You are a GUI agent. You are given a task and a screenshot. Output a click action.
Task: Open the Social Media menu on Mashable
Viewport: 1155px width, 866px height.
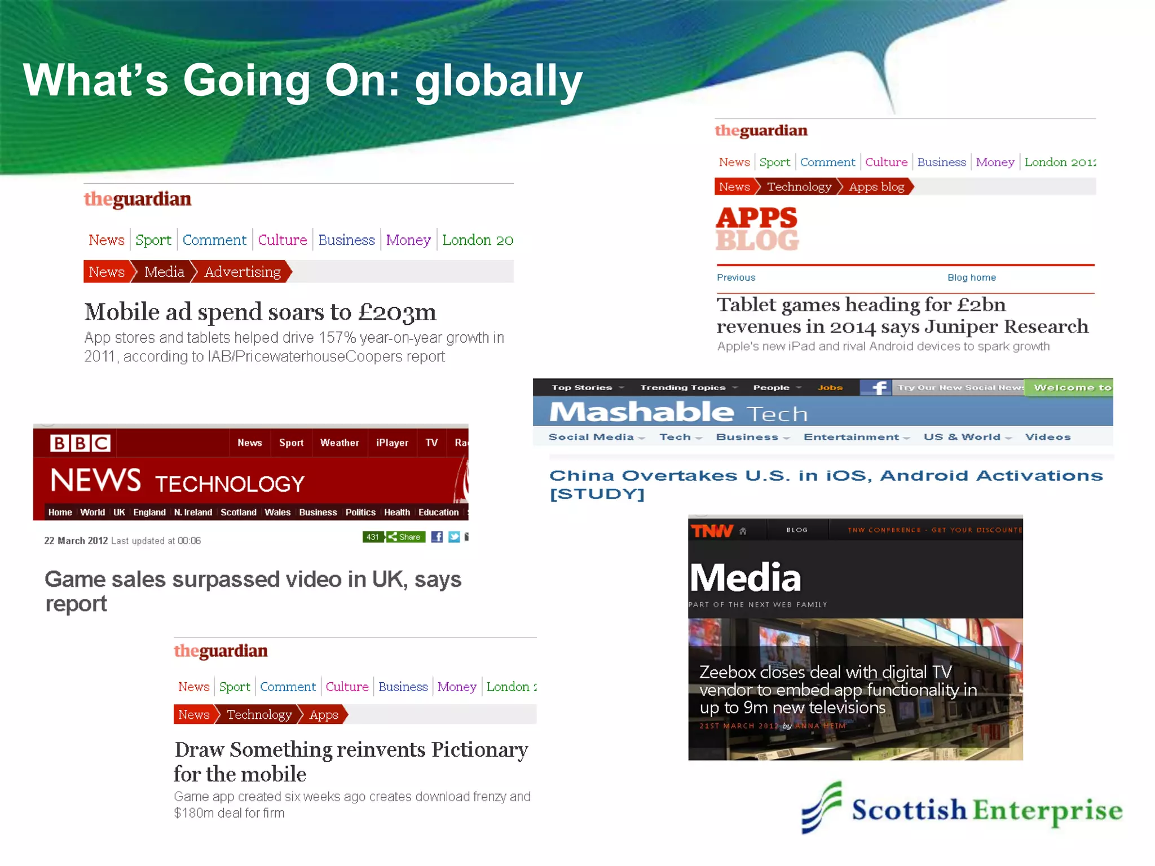coord(596,437)
